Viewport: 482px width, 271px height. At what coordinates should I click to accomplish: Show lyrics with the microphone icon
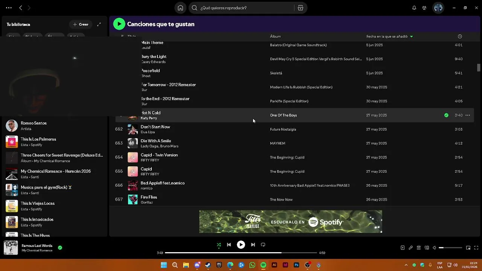(x=411, y=248)
